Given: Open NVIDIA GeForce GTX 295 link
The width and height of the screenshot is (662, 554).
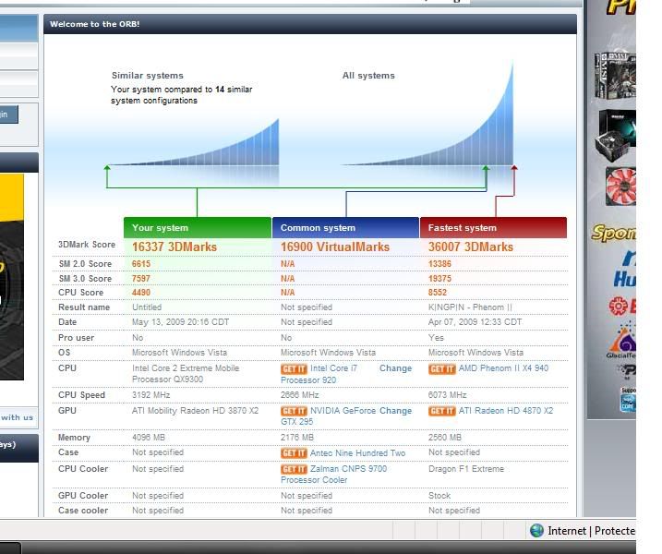Looking at the screenshot, I should click(328, 416).
